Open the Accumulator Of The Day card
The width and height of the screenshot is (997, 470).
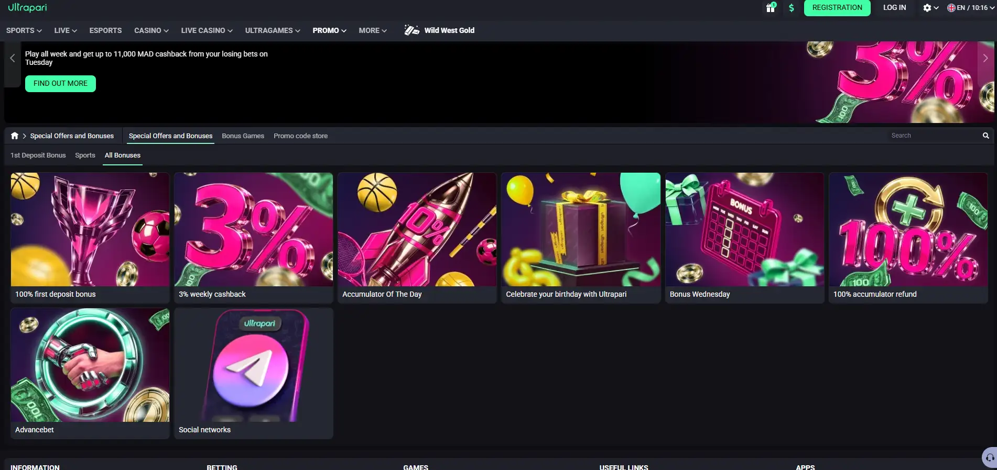pyautogui.click(x=417, y=238)
